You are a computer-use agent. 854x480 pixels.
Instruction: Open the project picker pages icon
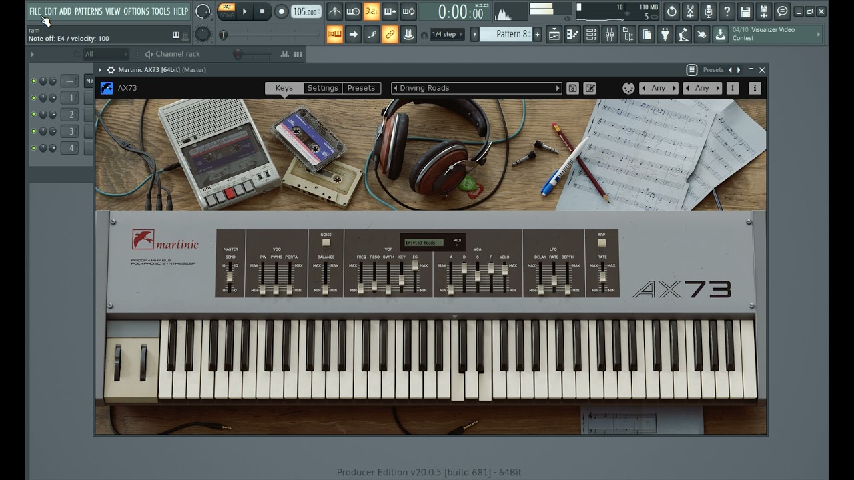coord(647,35)
